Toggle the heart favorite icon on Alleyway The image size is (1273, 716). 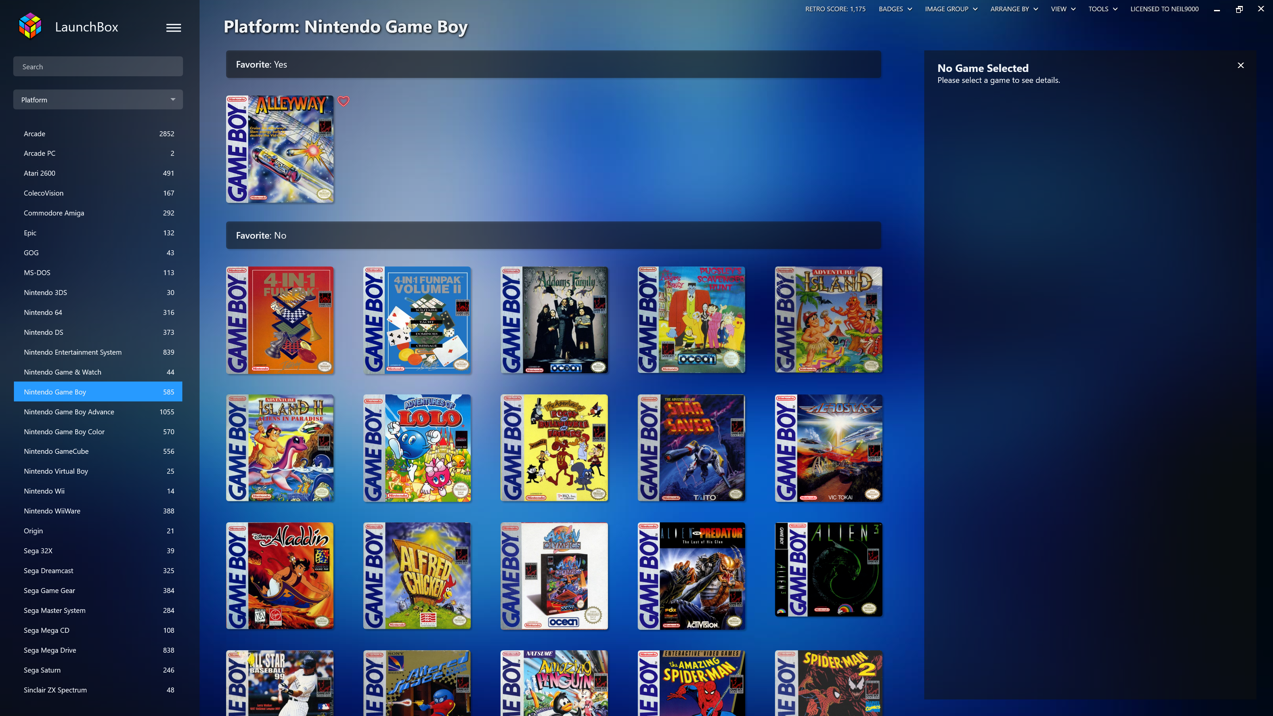pos(343,101)
